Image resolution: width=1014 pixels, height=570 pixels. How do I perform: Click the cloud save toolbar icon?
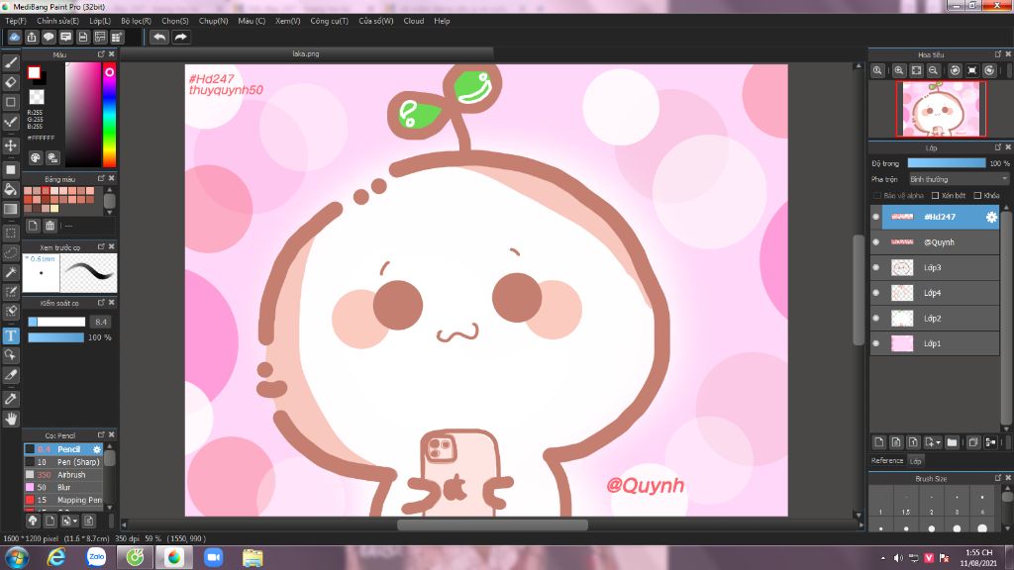(x=14, y=37)
